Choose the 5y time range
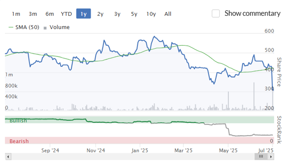The height and width of the screenshot is (163, 282). click(x=134, y=14)
